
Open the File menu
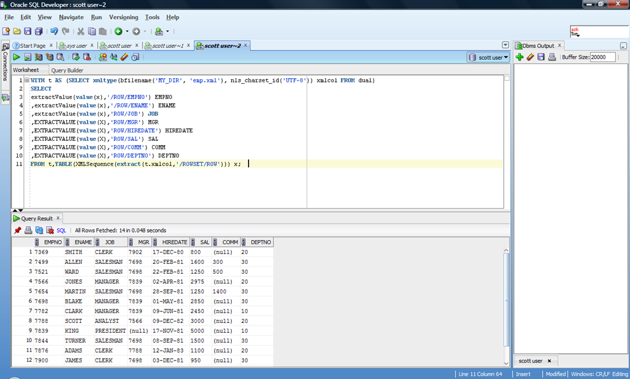(x=9, y=17)
